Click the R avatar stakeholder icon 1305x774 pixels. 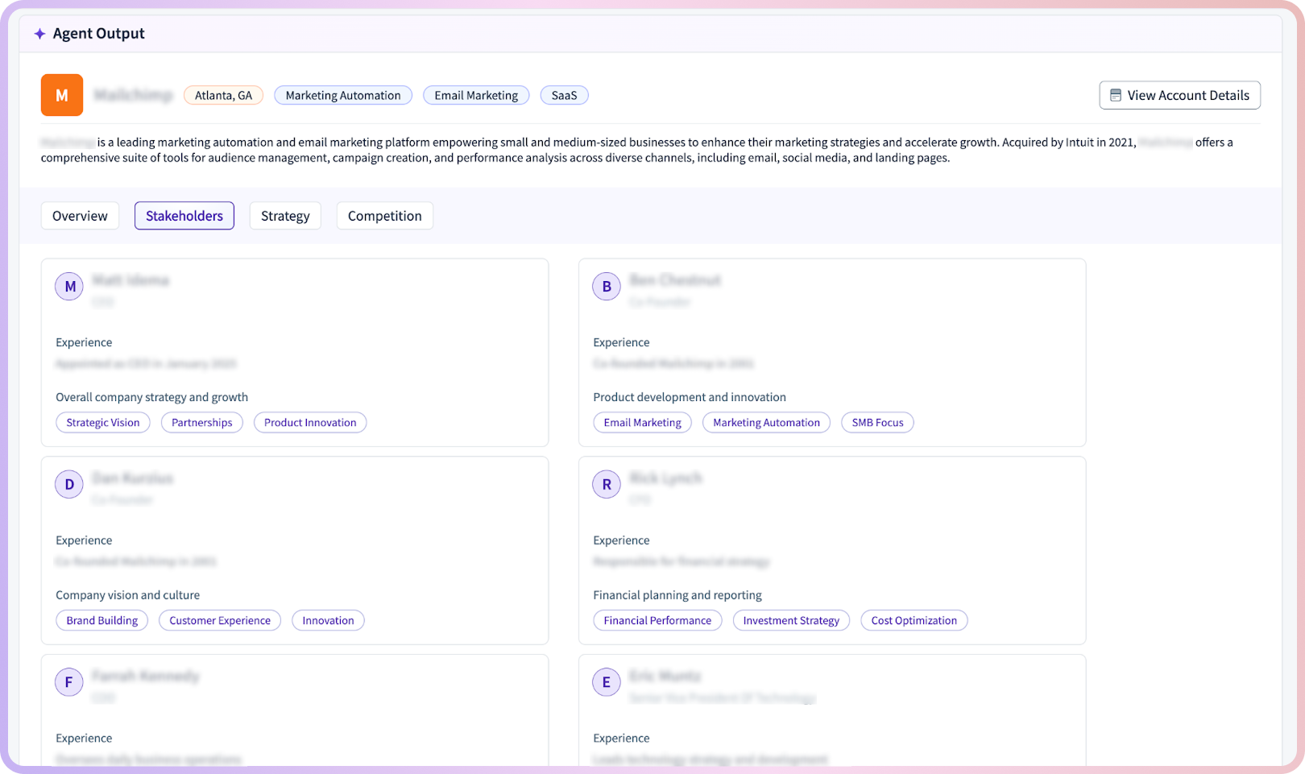click(x=607, y=485)
